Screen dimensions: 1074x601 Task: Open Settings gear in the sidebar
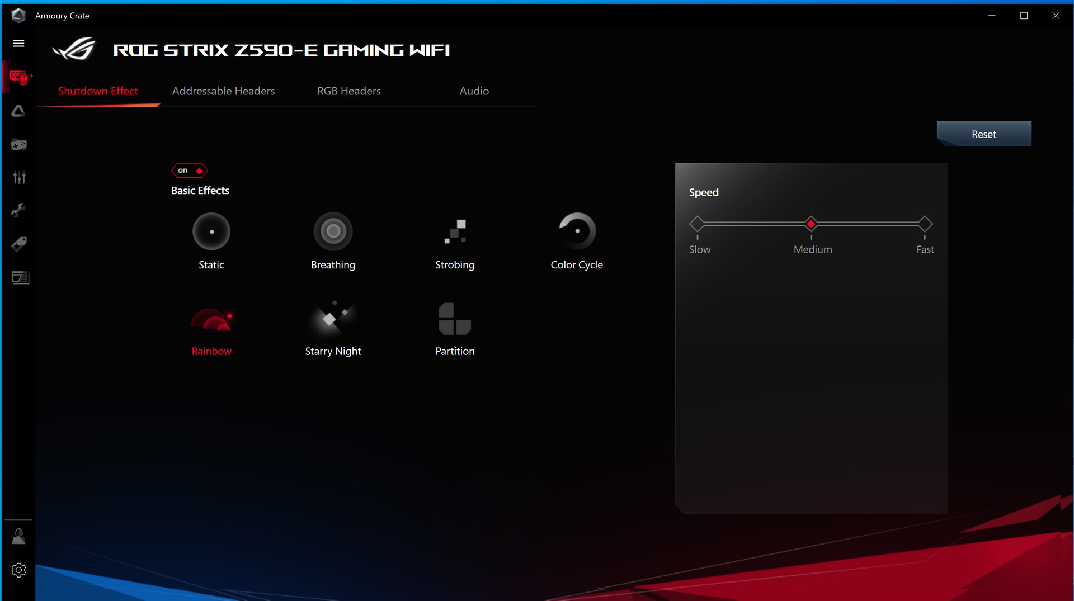(x=18, y=570)
